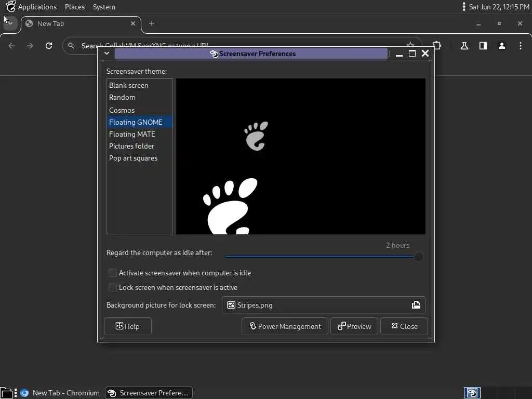Click the search magnifier icon in address bar

click(71, 46)
